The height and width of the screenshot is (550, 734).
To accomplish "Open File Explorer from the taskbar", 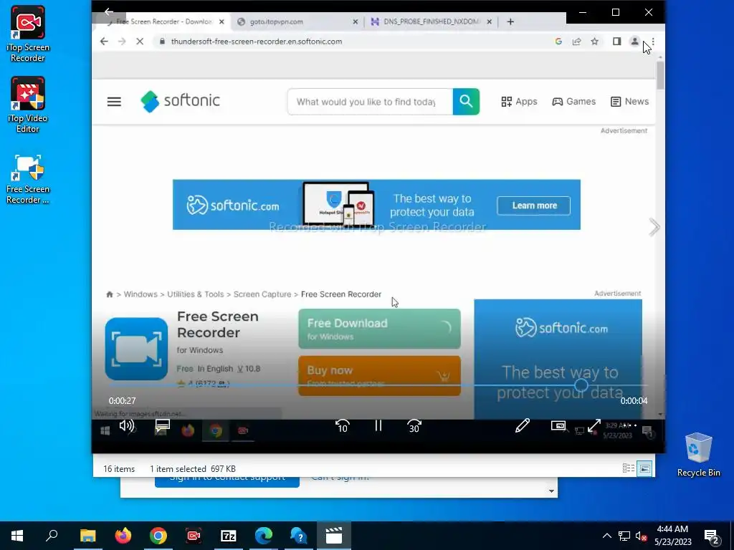I will (x=87, y=536).
